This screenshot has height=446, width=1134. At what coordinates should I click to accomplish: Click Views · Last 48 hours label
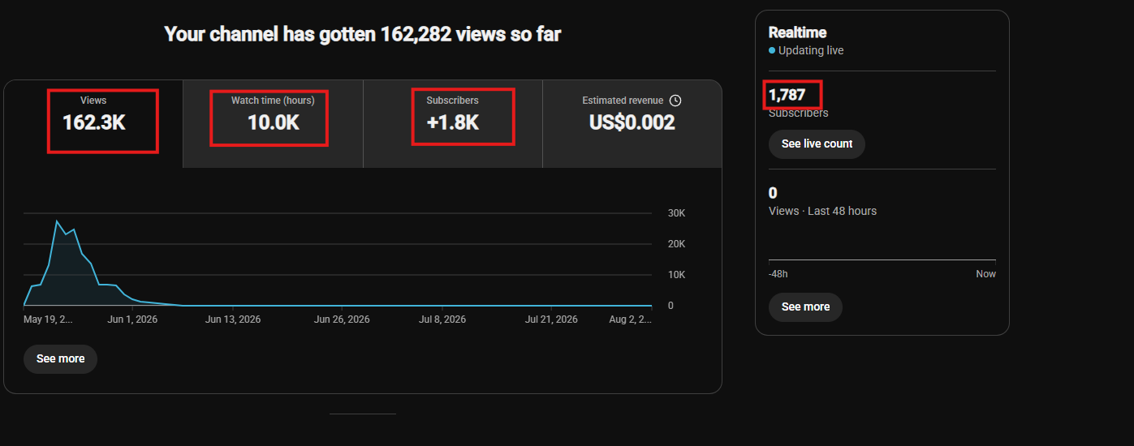click(822, 211)
